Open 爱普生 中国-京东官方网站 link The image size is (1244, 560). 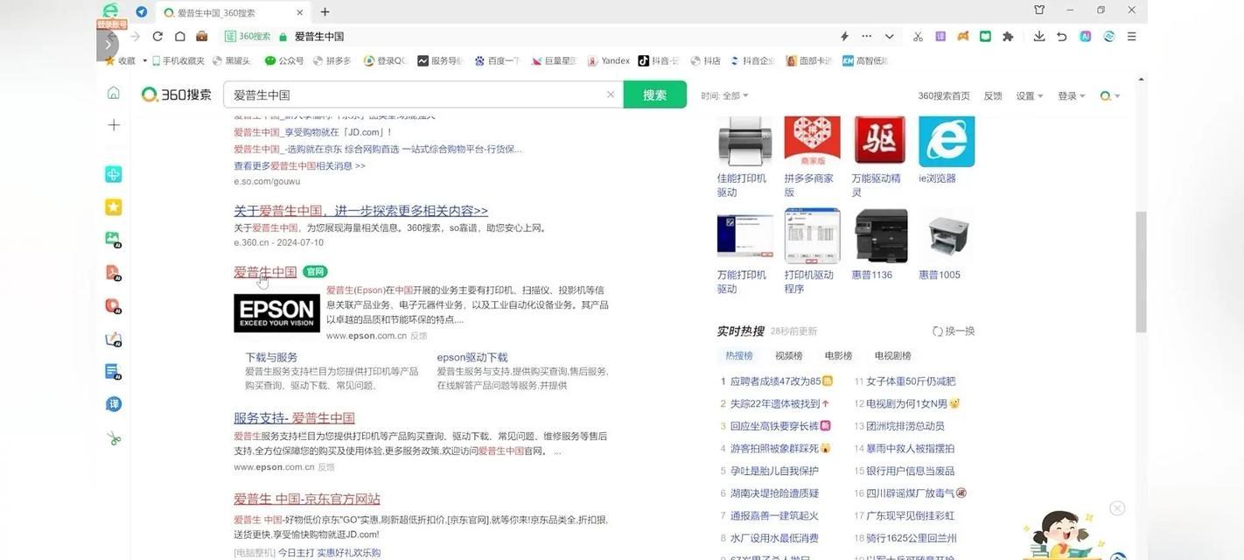point(307,499)
